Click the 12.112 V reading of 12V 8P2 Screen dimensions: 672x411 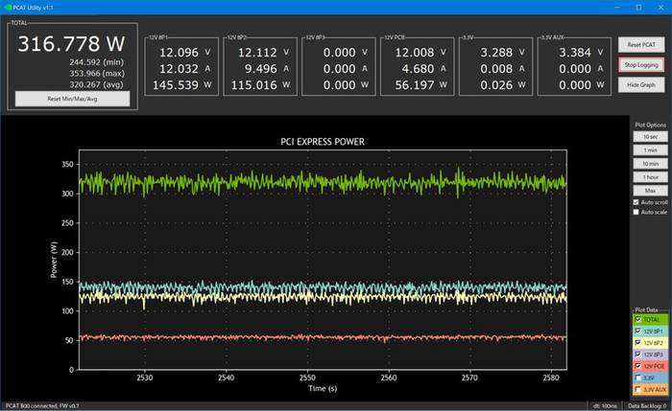pyautogui.click(x=263, y=53)
